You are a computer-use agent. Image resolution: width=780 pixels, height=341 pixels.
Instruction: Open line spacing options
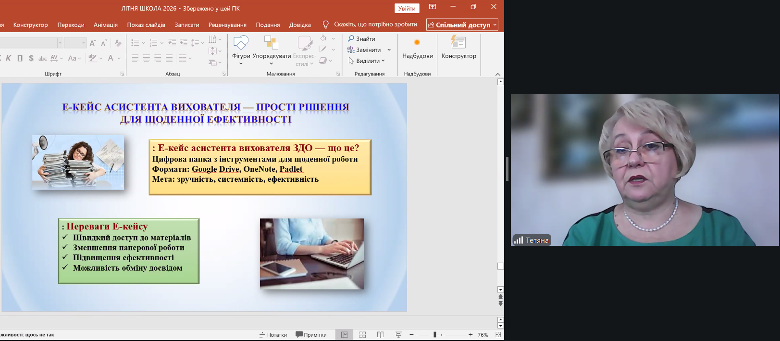(x=197, y=43)
